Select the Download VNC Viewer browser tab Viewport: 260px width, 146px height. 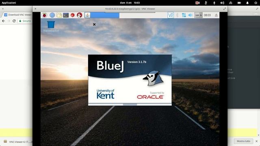point(17,15)
